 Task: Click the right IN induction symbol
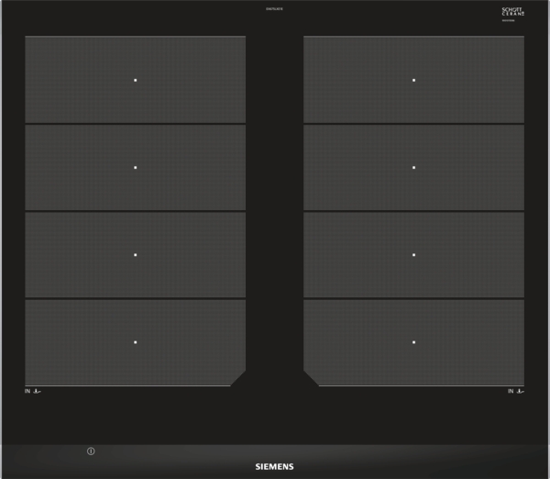click(x=516, y=391)
